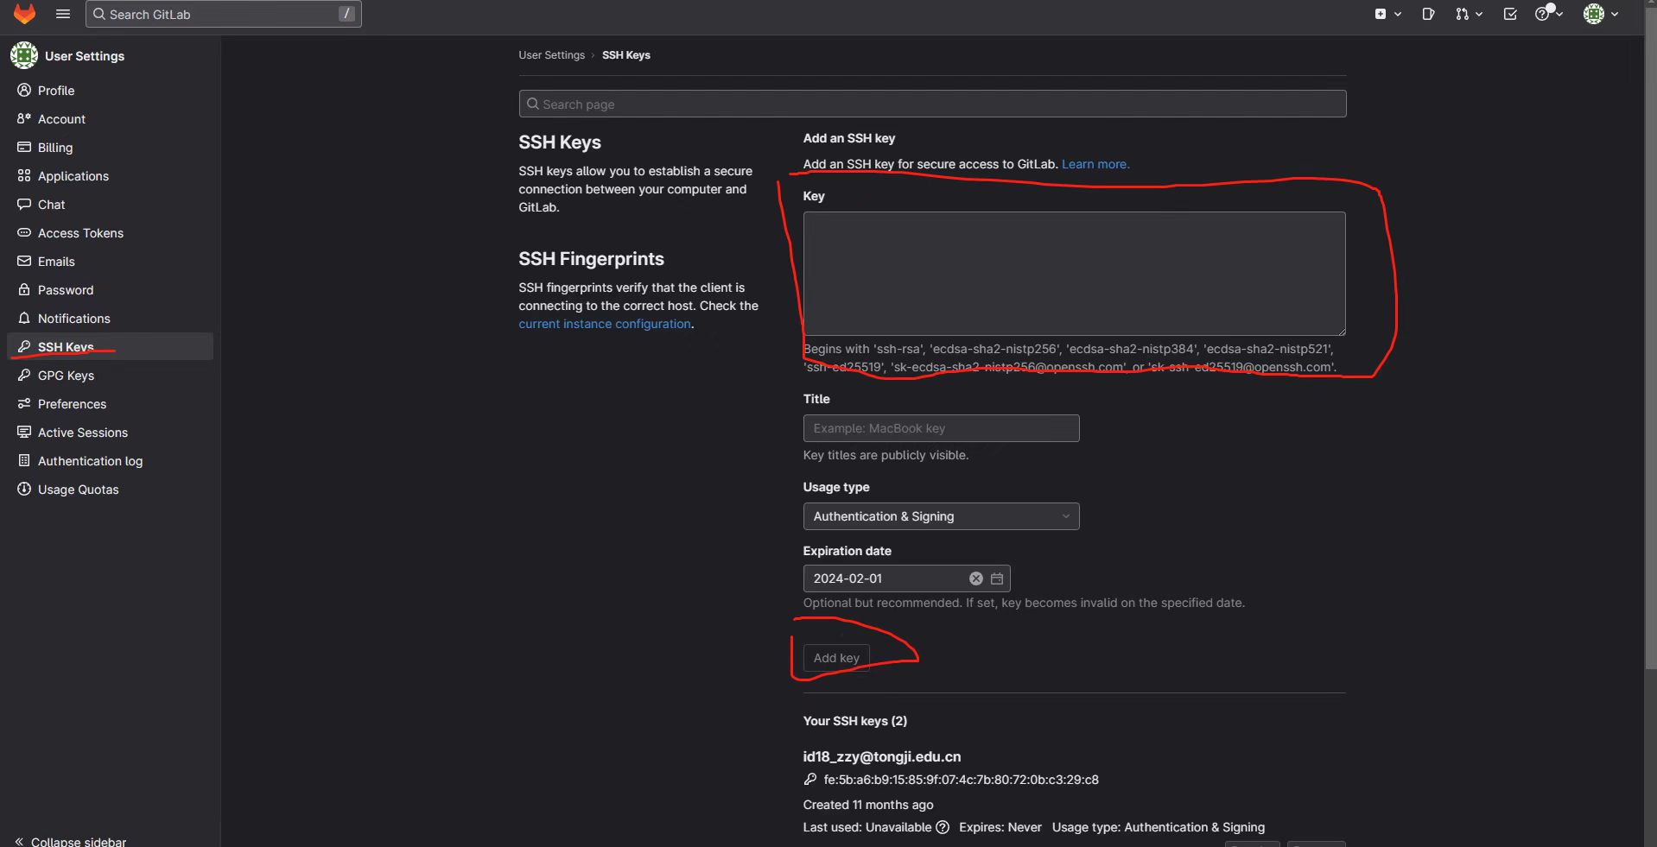Click the Add key button
The width and height of the screenshot is (1657, 847).
coord(836,658)
